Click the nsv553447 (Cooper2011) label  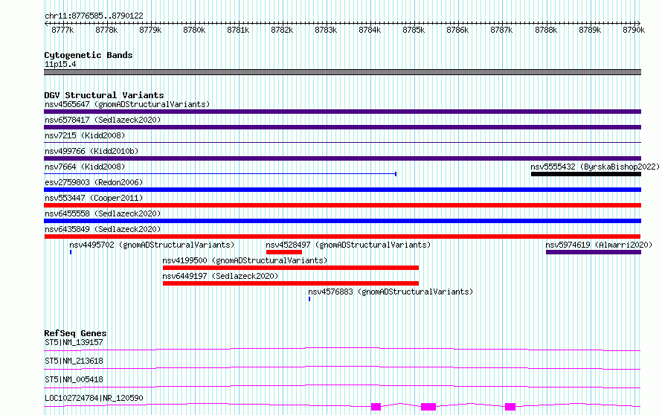coord(94,198)
